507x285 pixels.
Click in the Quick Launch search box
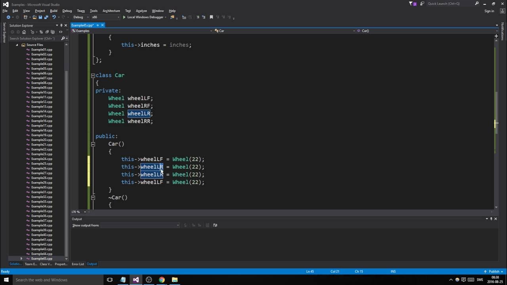pos(453,4)
